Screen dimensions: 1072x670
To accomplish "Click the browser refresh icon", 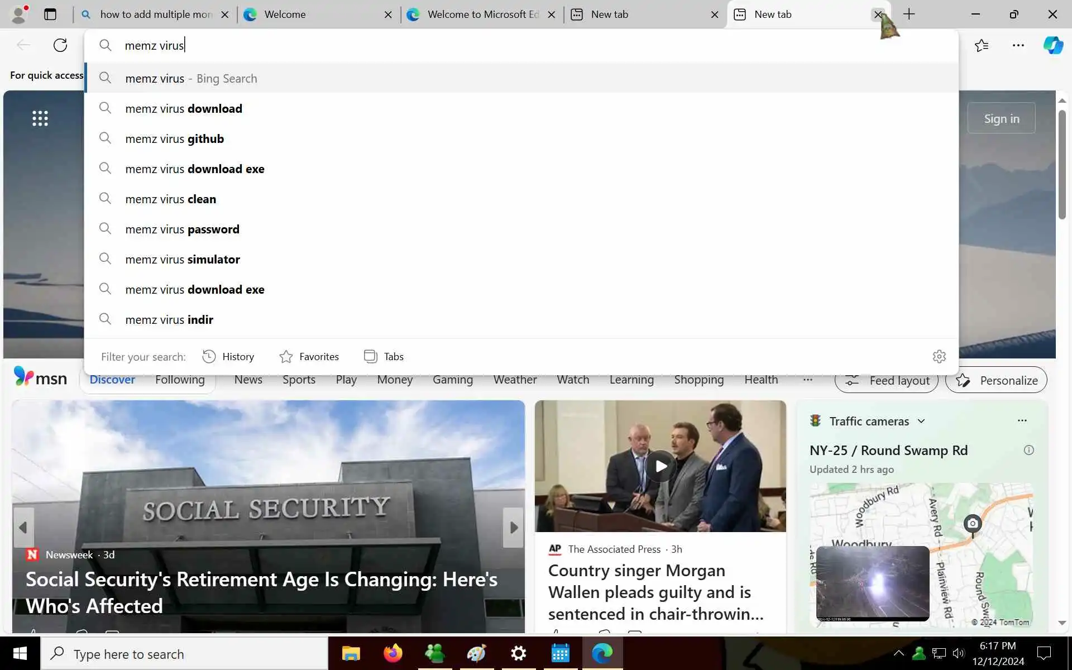I will click(x=60, y=45).
